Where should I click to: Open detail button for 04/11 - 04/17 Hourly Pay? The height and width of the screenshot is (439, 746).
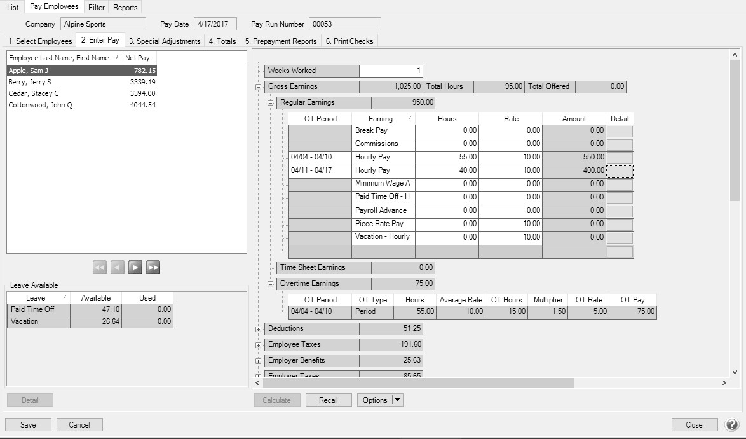620,171
